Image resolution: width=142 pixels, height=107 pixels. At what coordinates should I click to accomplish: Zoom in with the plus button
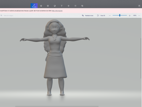click(x=130, y=15)
